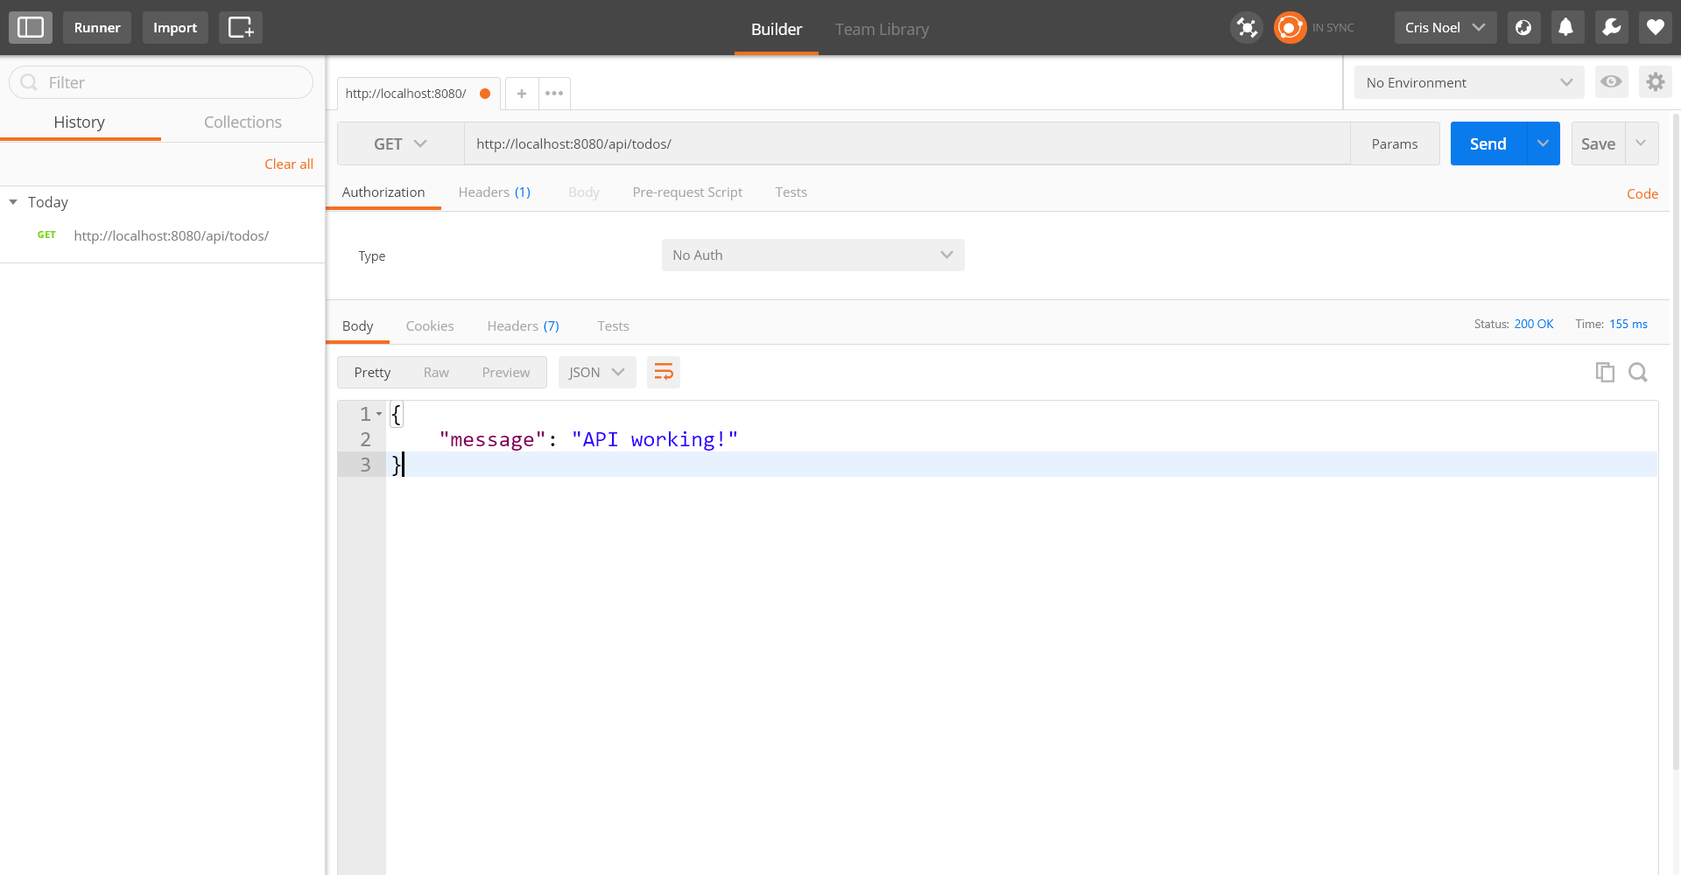Open the response Headers (7) tab

point(523,326)
